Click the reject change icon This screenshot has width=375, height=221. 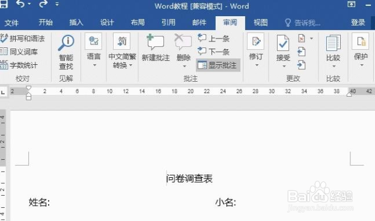302,38
